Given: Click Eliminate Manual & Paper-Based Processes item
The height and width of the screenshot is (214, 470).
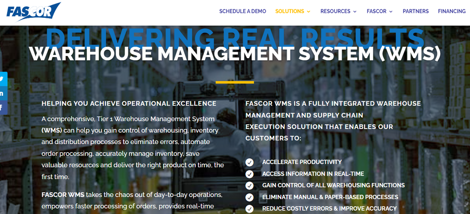Looking at the screenshot, I should point(330,197).
